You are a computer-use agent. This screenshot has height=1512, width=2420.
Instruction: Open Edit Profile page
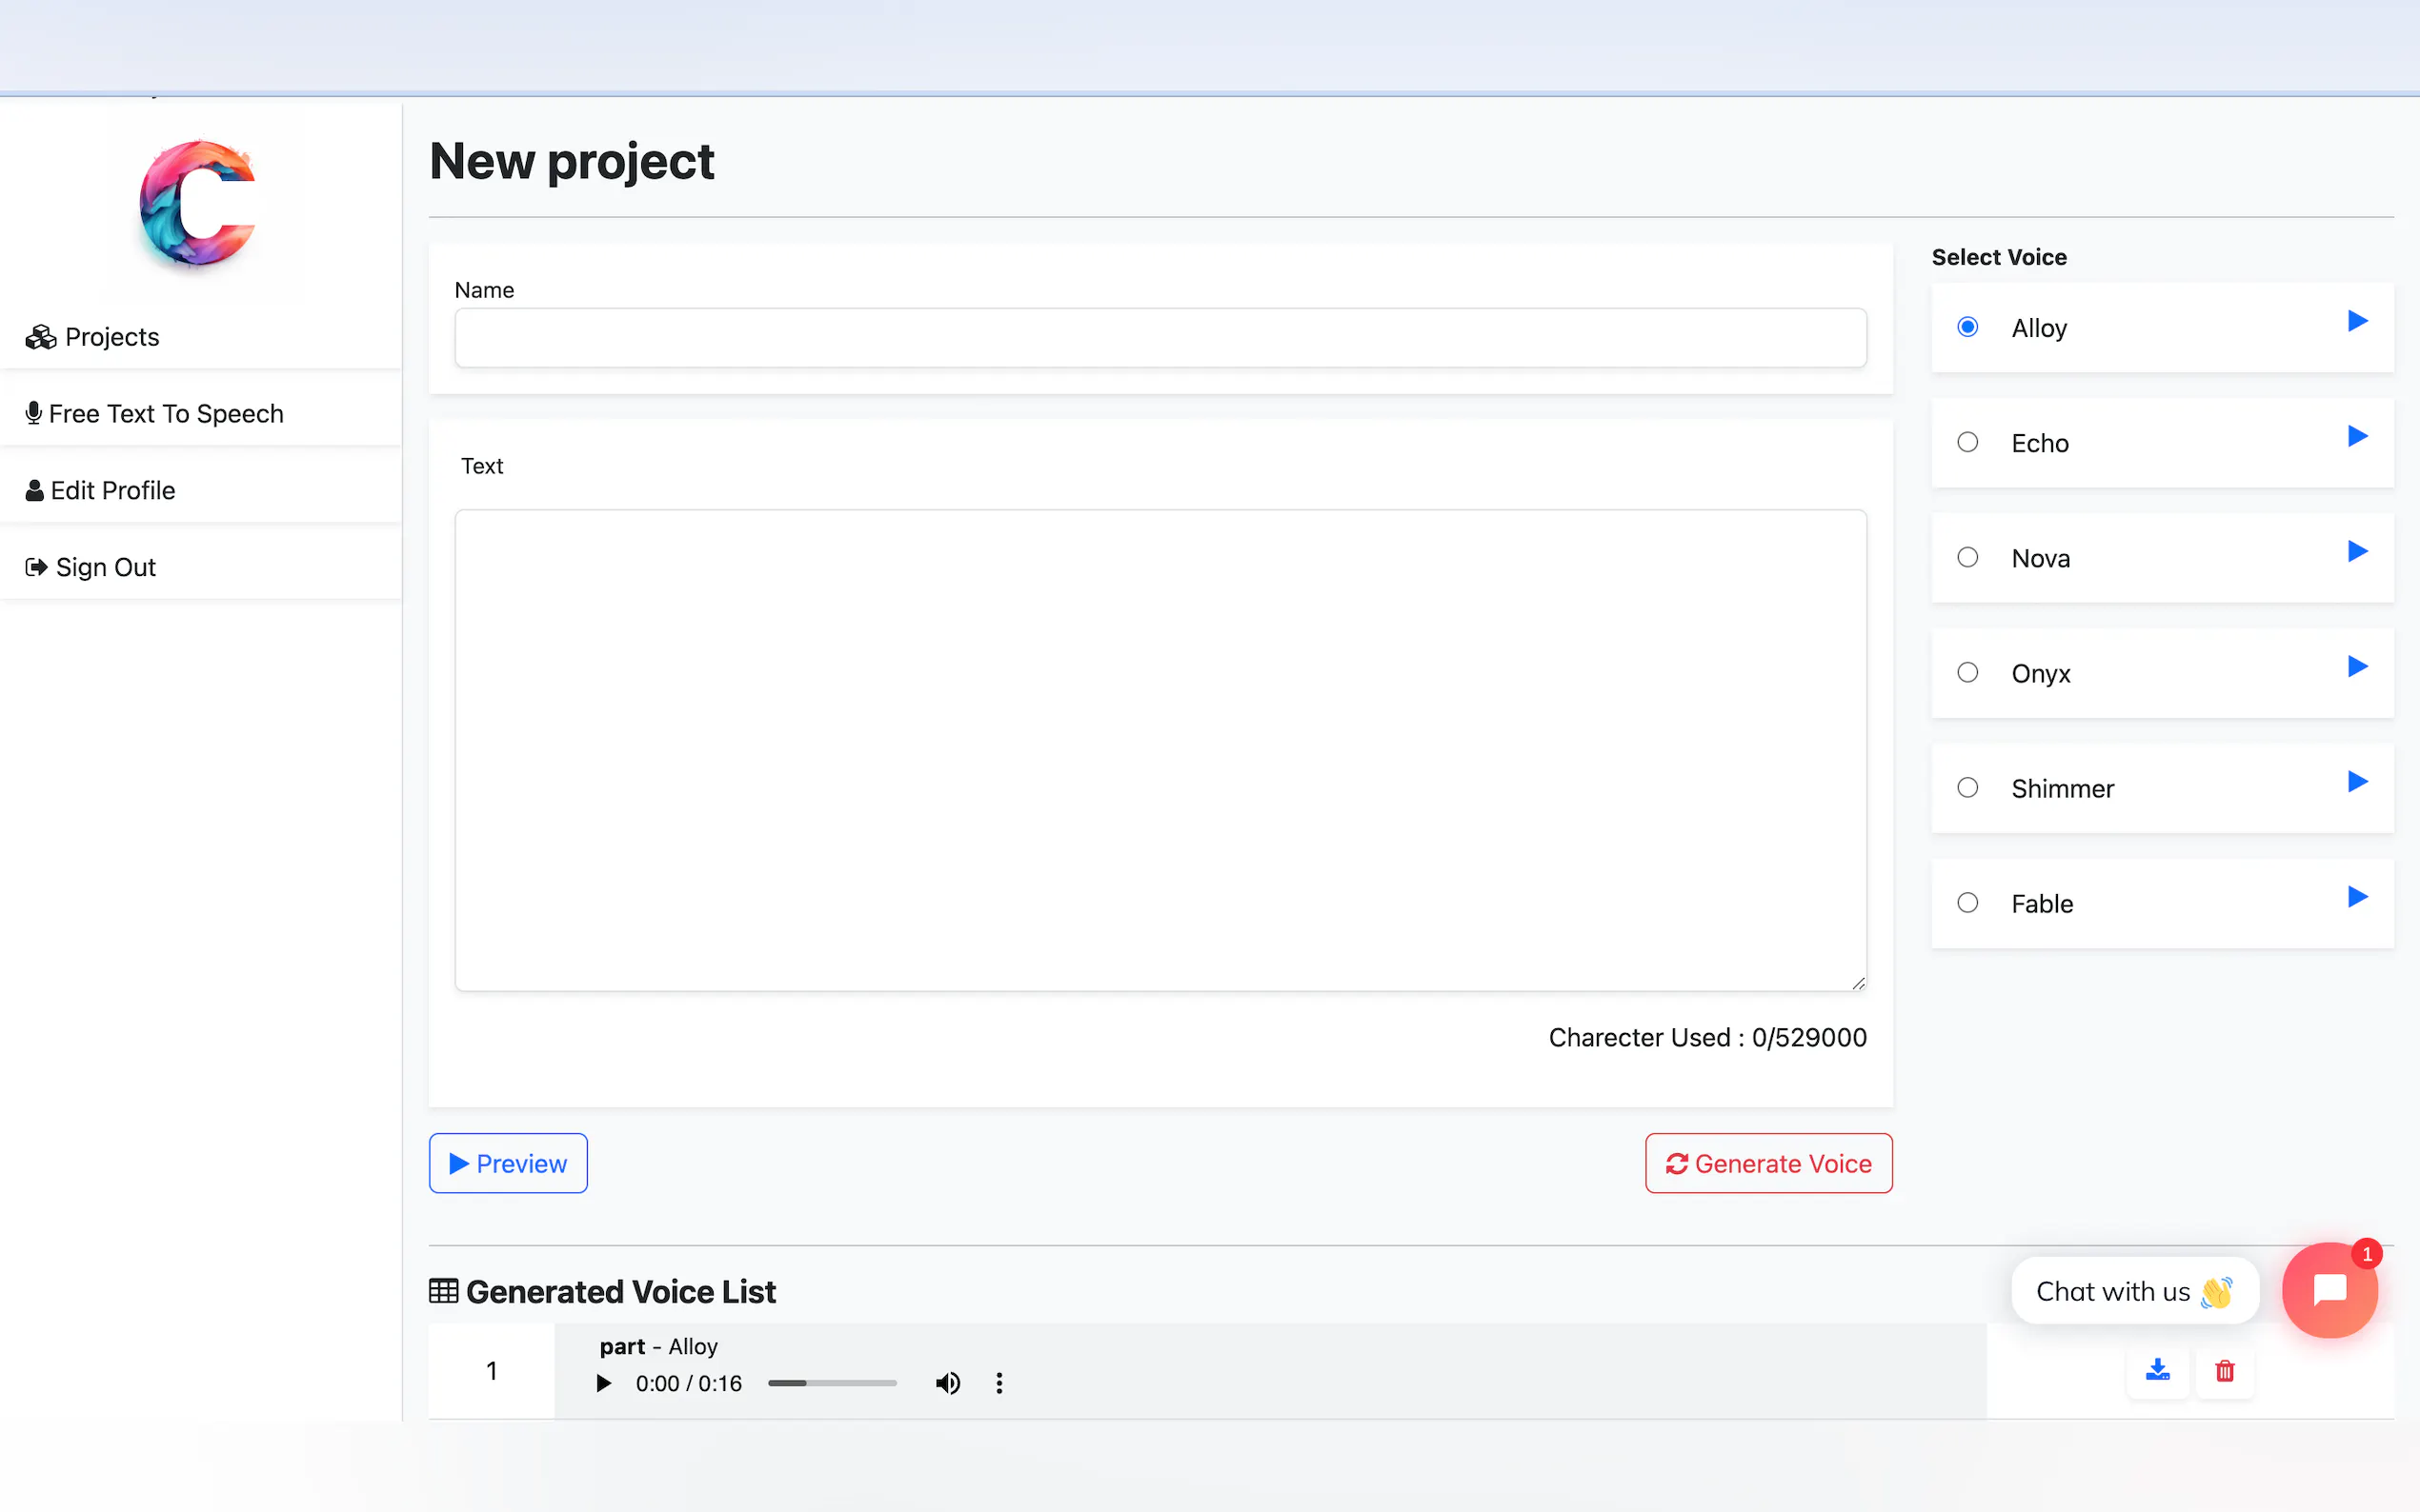[112, 490]
